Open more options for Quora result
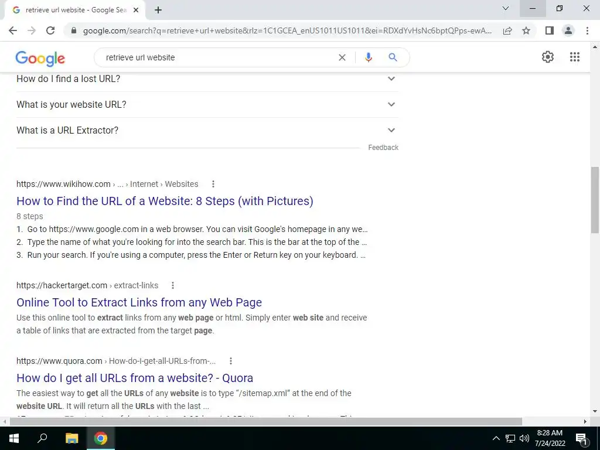This screenshot has width=600, height=450. click(231, 361)
